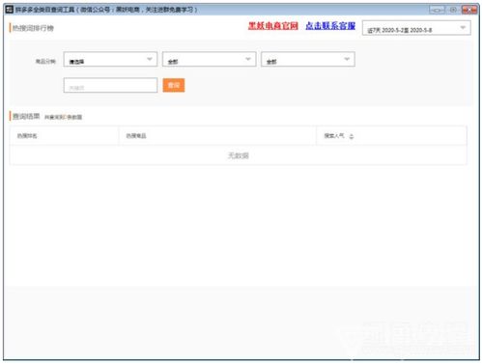The height and width of the screenshot is (364, 482).
Task: Click the 搜索人气 column header text
Action: (x=334, y=136)
